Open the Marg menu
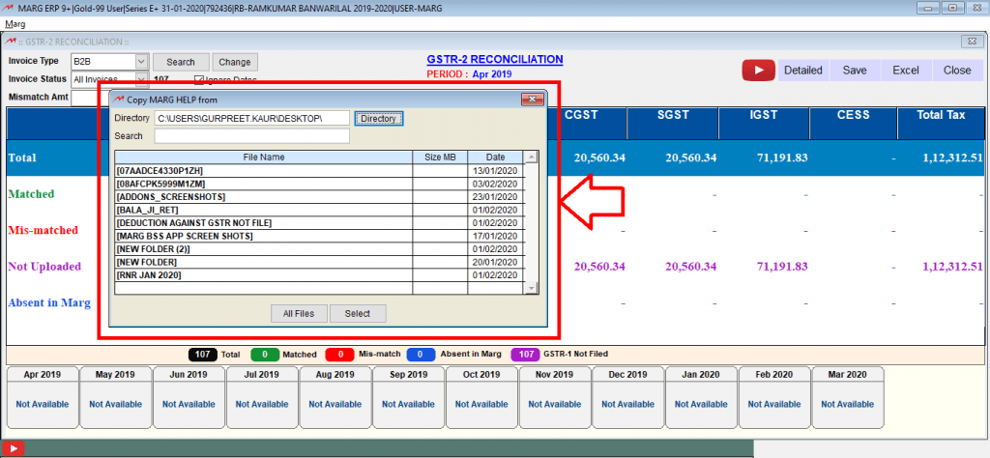 [x=15, y=24]
